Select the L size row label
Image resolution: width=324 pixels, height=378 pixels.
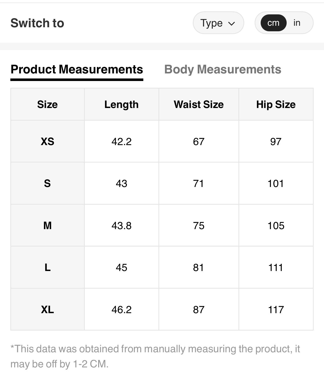point(47,267)
